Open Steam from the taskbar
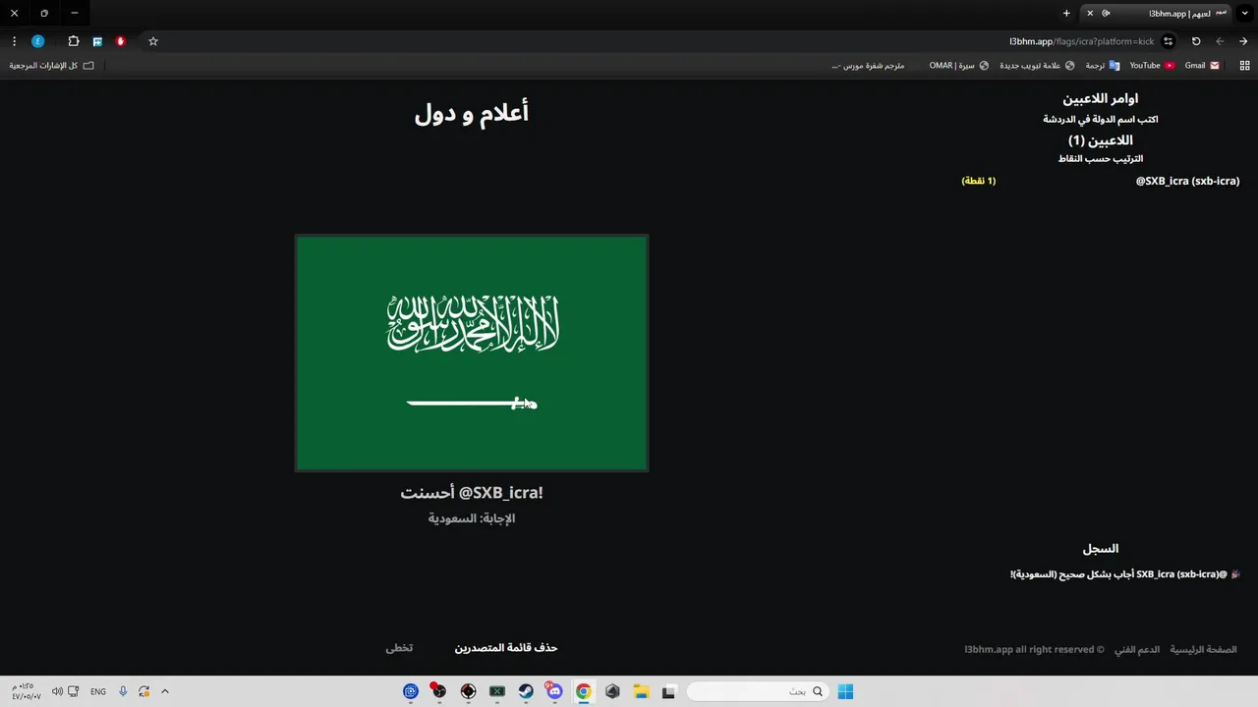 [526, 691]
